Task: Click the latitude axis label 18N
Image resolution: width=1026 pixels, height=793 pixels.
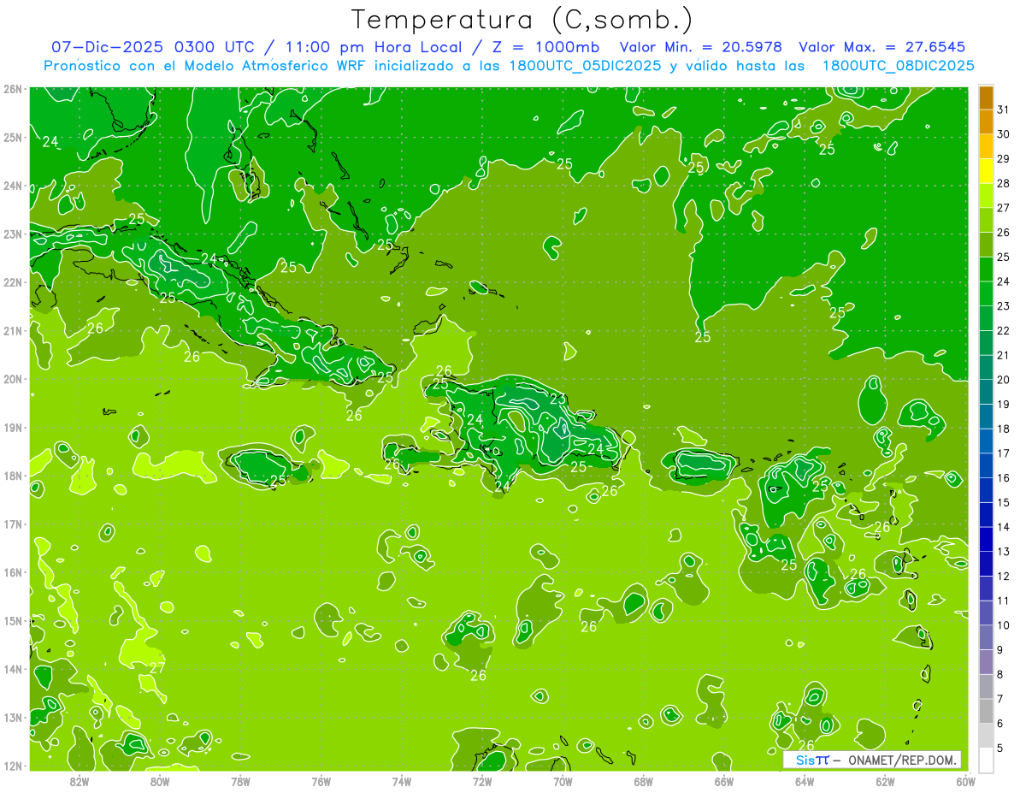Action: click(13, 476)
